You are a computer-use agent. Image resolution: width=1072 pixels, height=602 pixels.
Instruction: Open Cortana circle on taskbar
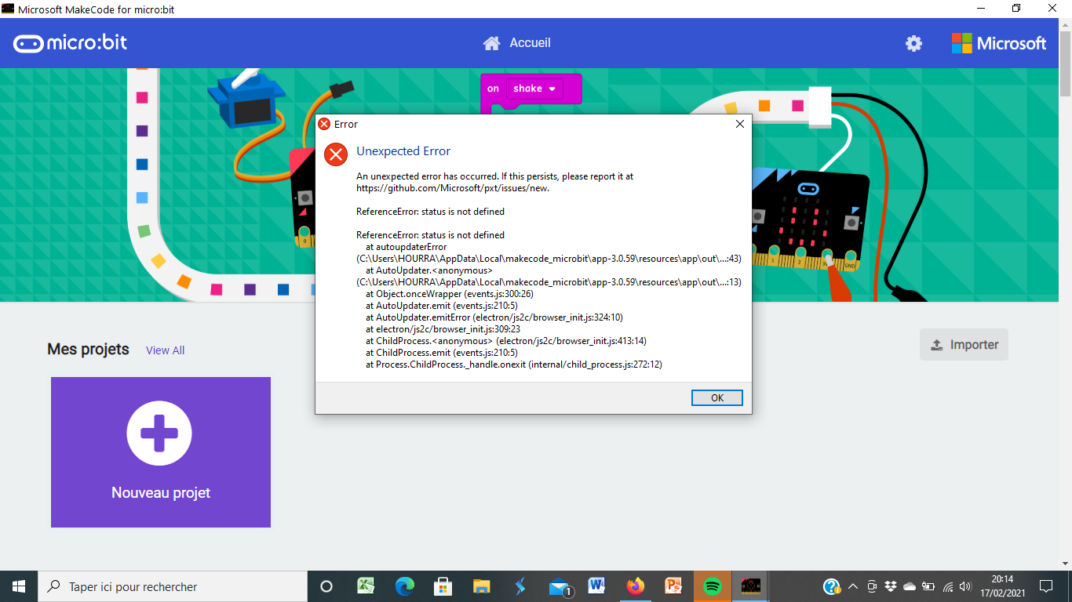coord(326,586)
